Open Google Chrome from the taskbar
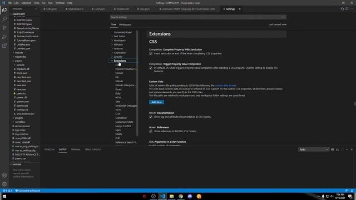 (181, 196)
